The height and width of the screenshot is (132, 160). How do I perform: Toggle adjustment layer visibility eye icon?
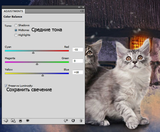click(x=27, y=121)
